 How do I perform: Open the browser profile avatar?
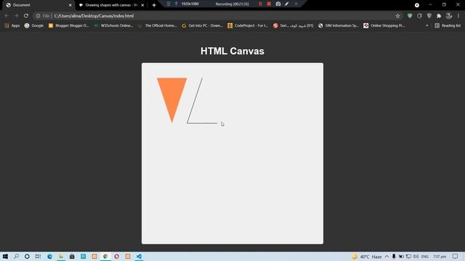coord(449,16)
